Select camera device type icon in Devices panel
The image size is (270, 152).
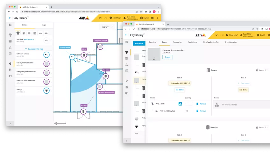[x=18, y=33]
